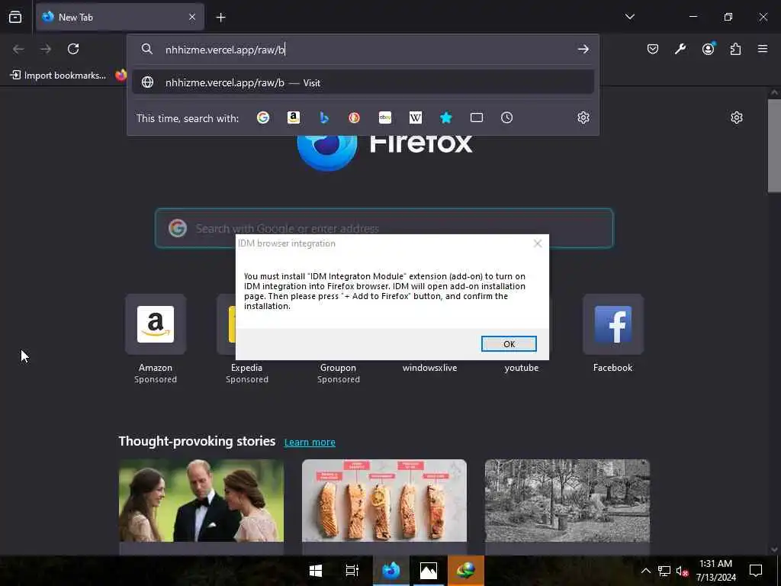Go back one page

click(18, 49)
